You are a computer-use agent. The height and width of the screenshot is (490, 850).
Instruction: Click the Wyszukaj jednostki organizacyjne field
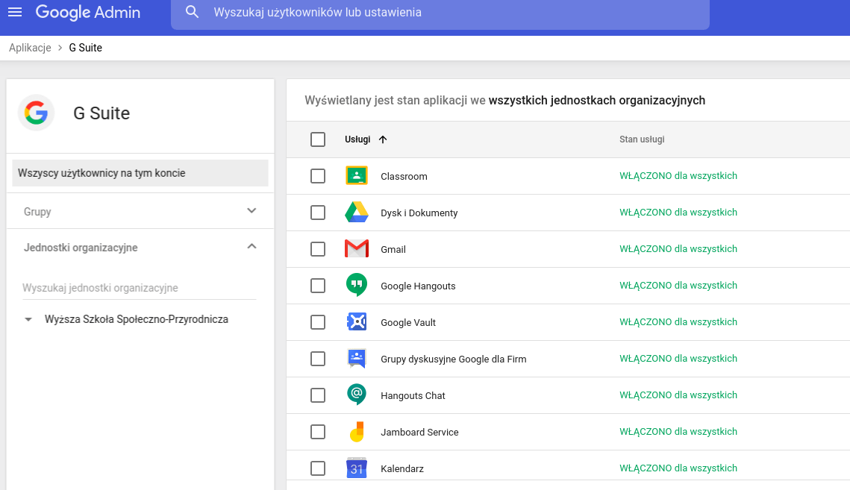click(139, 288)
